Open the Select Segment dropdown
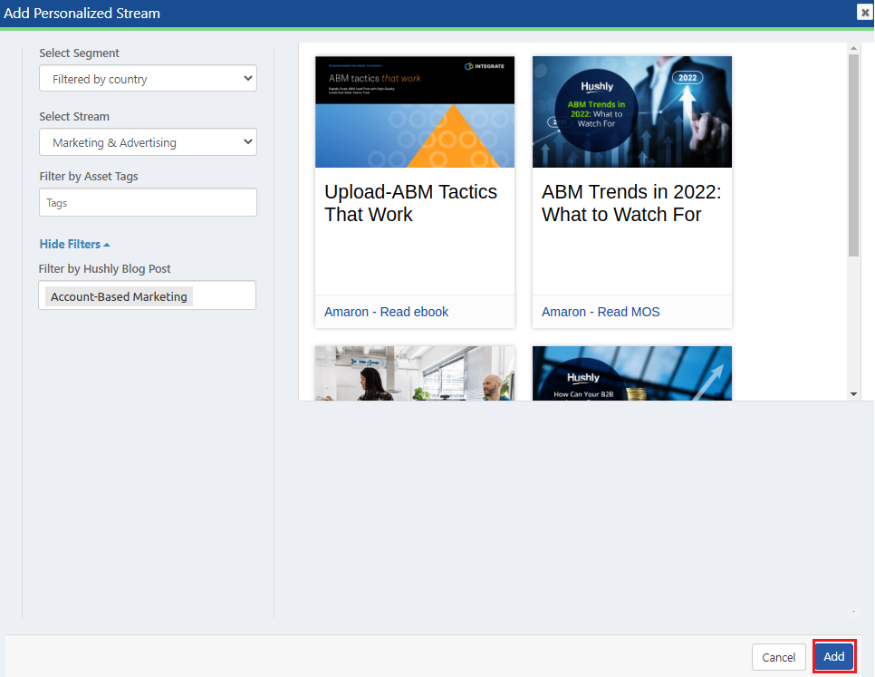Image resolution: width=875 pixels, height=677 pixels. pos(148,79)
